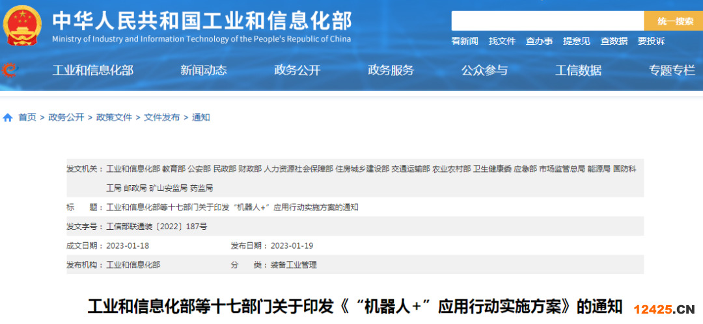The width and height of the screenshot is (703, 324).
Task: Select 政务服务 navigation item
Action: point(391,70)
